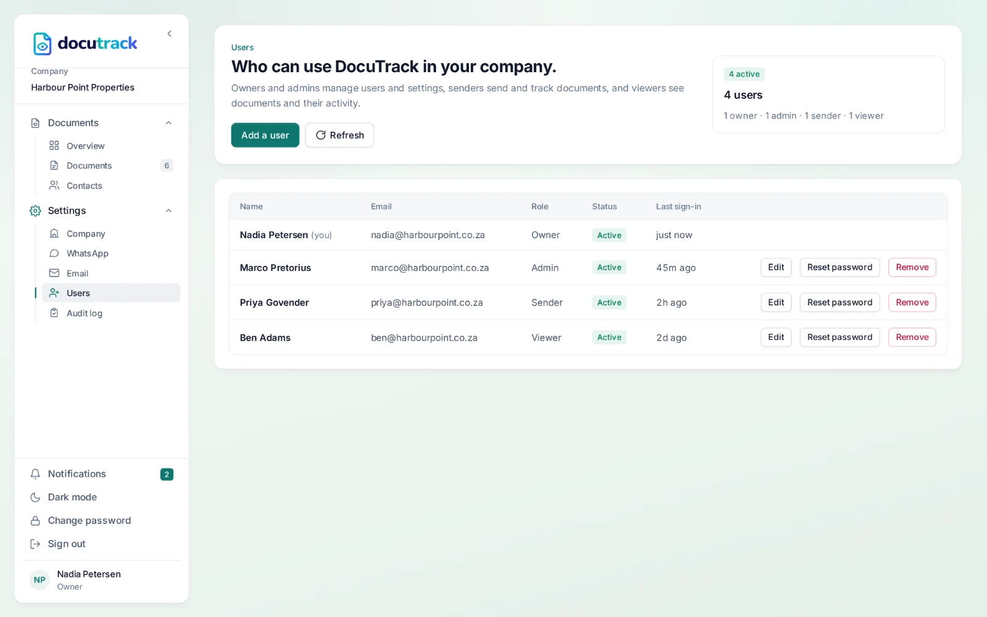Edit Marco Pretorius user
Screen dimensions: 987x617
pos(775,267)
